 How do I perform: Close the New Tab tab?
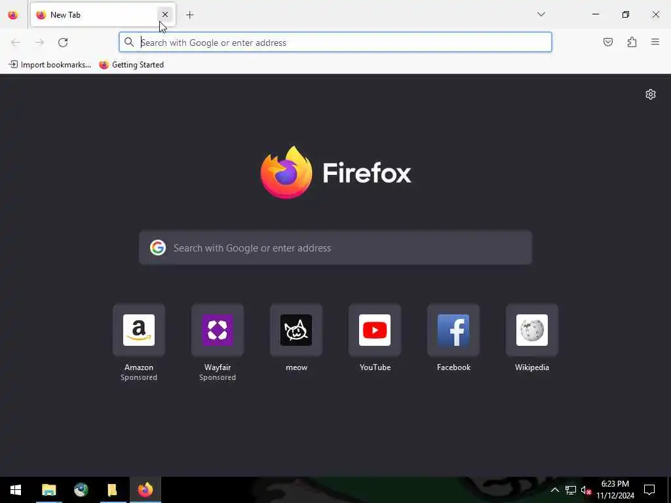click(164, 15)
